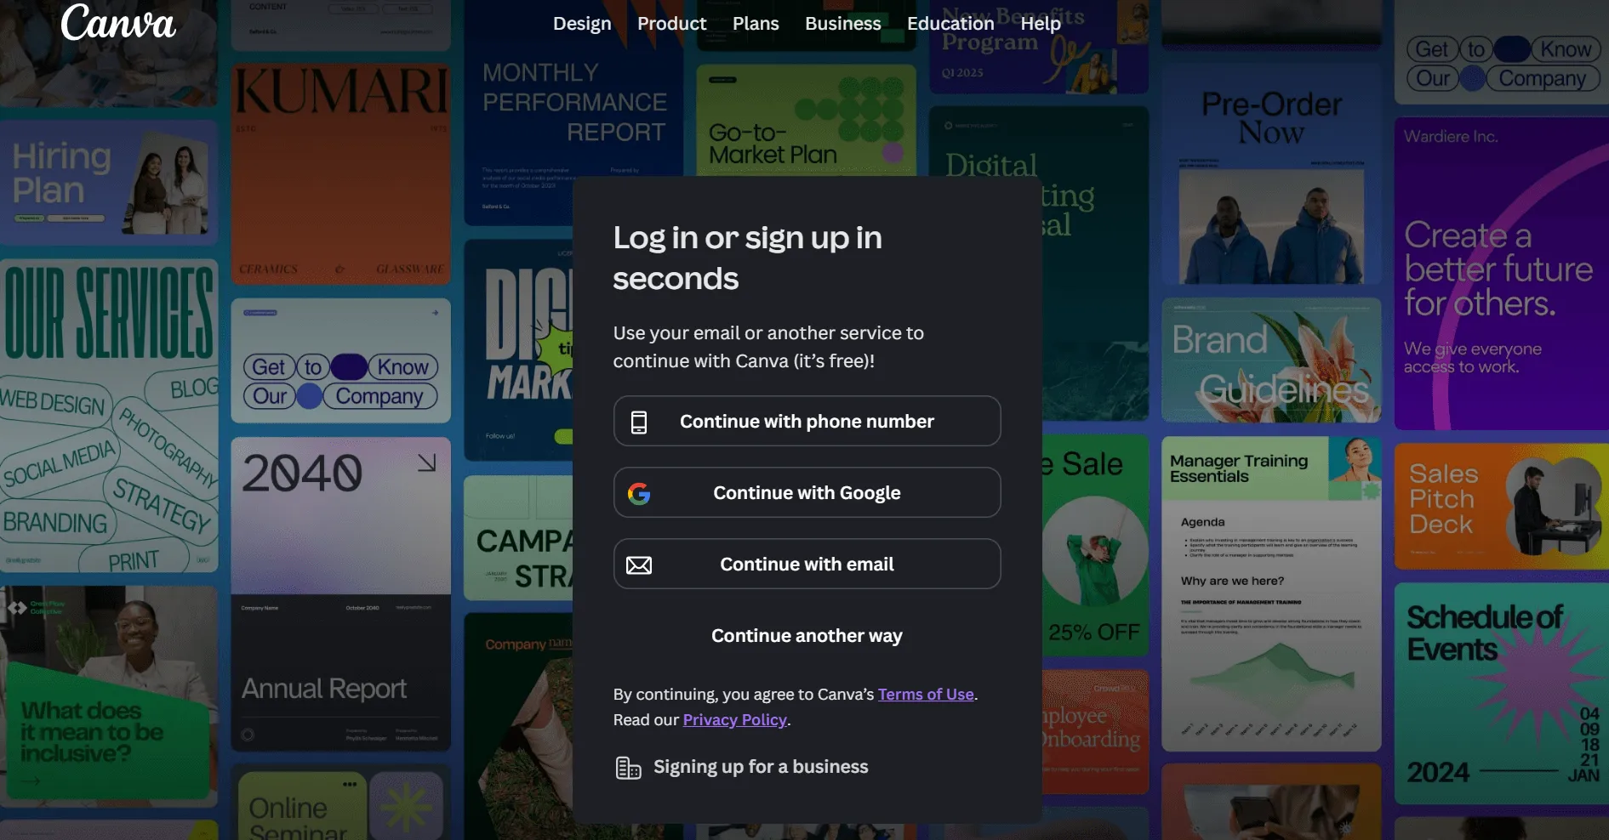Screen dimensions: 1609x840
Task: Open the Pre-Order Now template thumbnail
Action: pos(1271,174)
